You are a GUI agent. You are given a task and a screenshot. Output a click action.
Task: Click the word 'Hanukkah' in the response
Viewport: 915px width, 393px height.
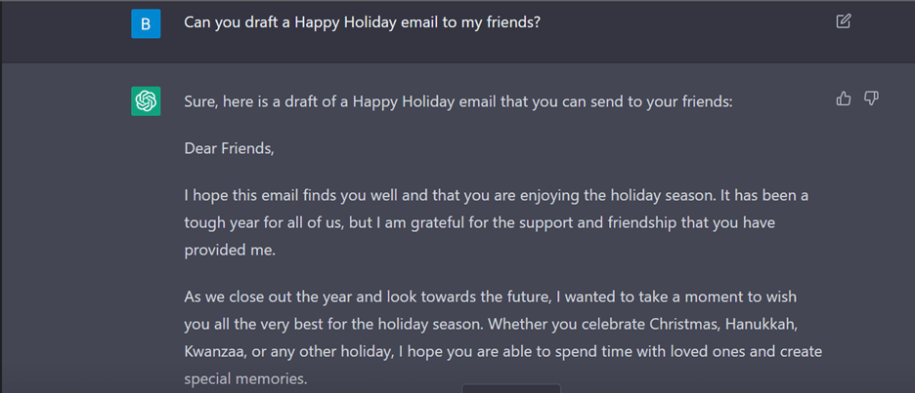(761, 325)
